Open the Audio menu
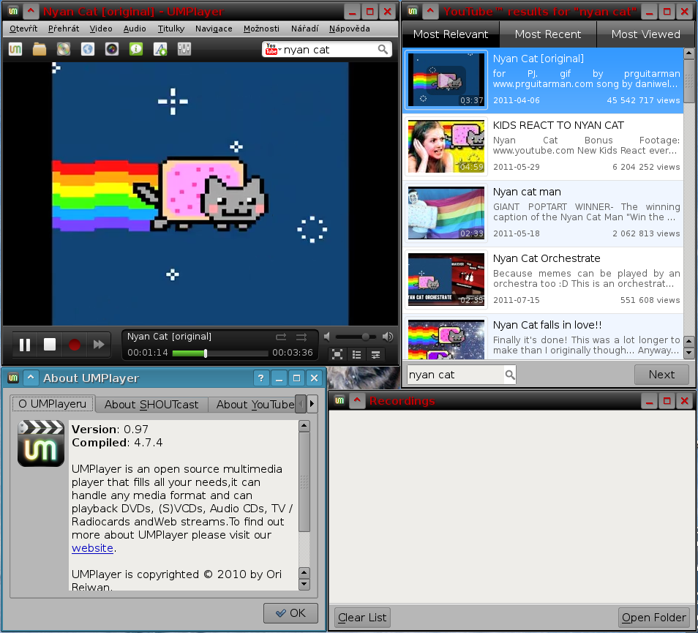Screen dimensions: 698x633 (x=135, y=29)
